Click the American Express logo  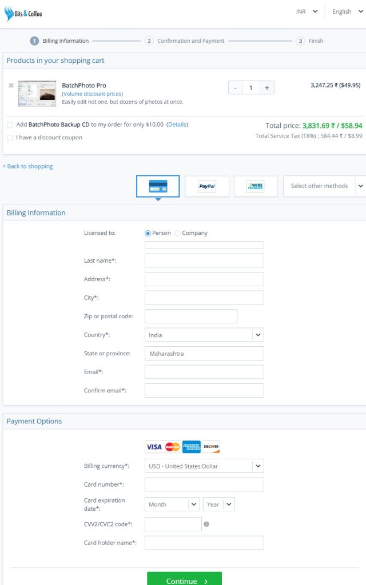tap(192, 447)
